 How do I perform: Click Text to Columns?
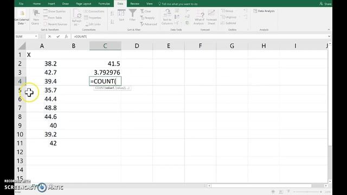[168, 17]
